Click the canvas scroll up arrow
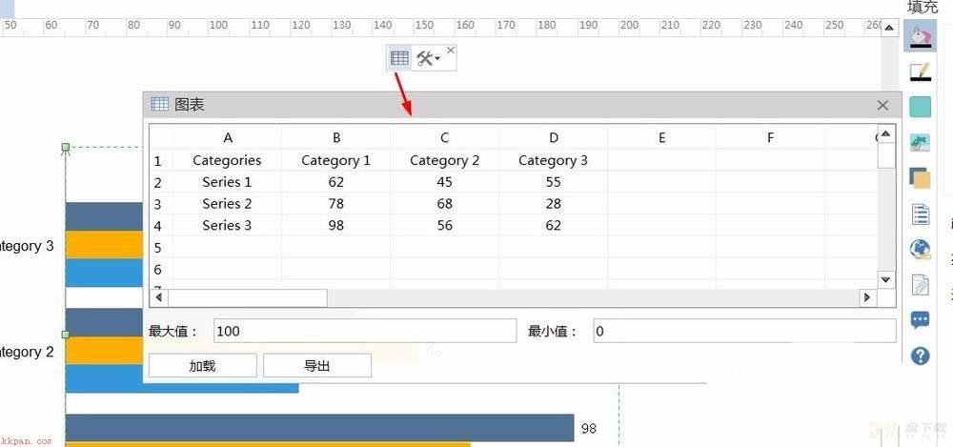Screen dimensions: 953x447 pyautogui.click(x=888, y=28)
